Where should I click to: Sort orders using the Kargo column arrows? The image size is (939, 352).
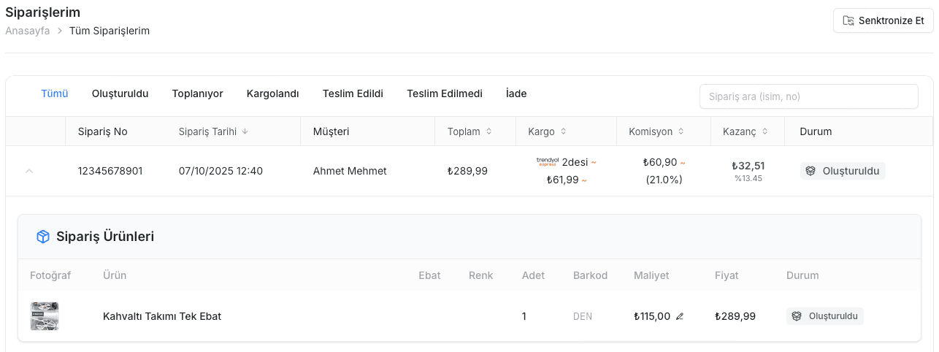pyautogui.click(x=564, y=131)
